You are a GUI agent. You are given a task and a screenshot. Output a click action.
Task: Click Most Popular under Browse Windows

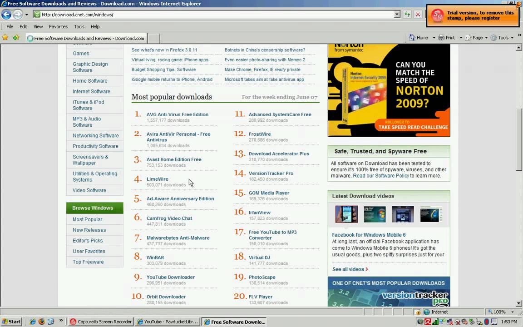(87, 219)
